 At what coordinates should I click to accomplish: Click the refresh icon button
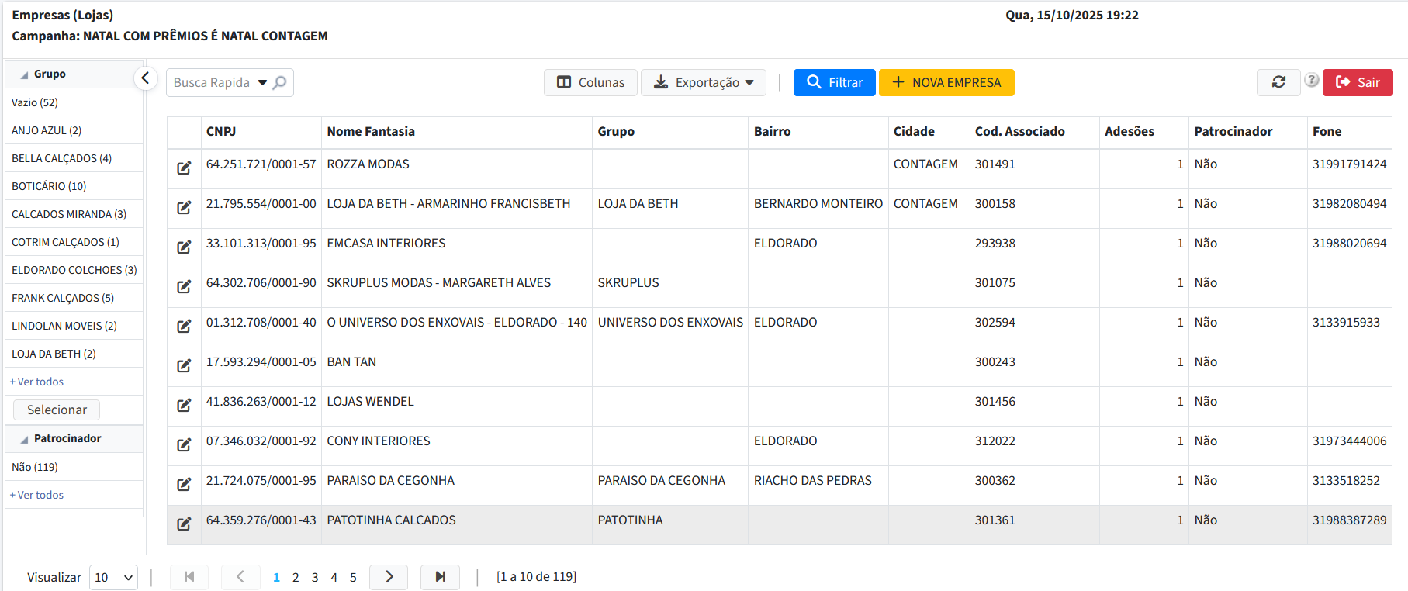tap(1278, 82)
